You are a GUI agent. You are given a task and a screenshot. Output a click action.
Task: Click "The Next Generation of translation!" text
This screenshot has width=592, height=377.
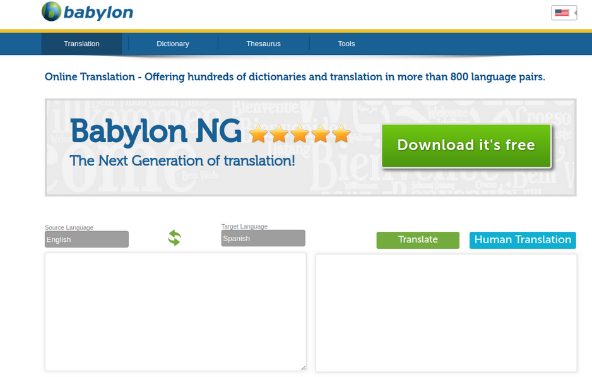pos(182,161)
